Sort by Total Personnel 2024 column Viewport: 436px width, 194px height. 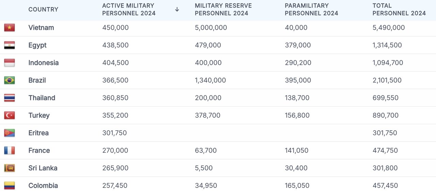tap(399, 10)
